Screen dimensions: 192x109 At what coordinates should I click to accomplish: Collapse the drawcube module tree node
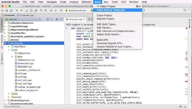tap(5, 43)
